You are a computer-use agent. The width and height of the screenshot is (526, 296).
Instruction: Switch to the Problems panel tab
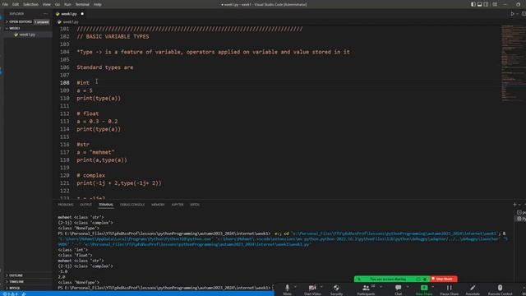pos(66,205)
